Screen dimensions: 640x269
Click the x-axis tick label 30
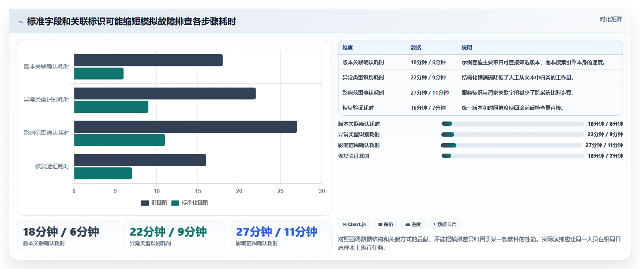pos(322,191)
